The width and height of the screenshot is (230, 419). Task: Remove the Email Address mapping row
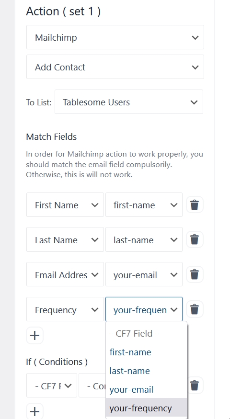(195, 274)
